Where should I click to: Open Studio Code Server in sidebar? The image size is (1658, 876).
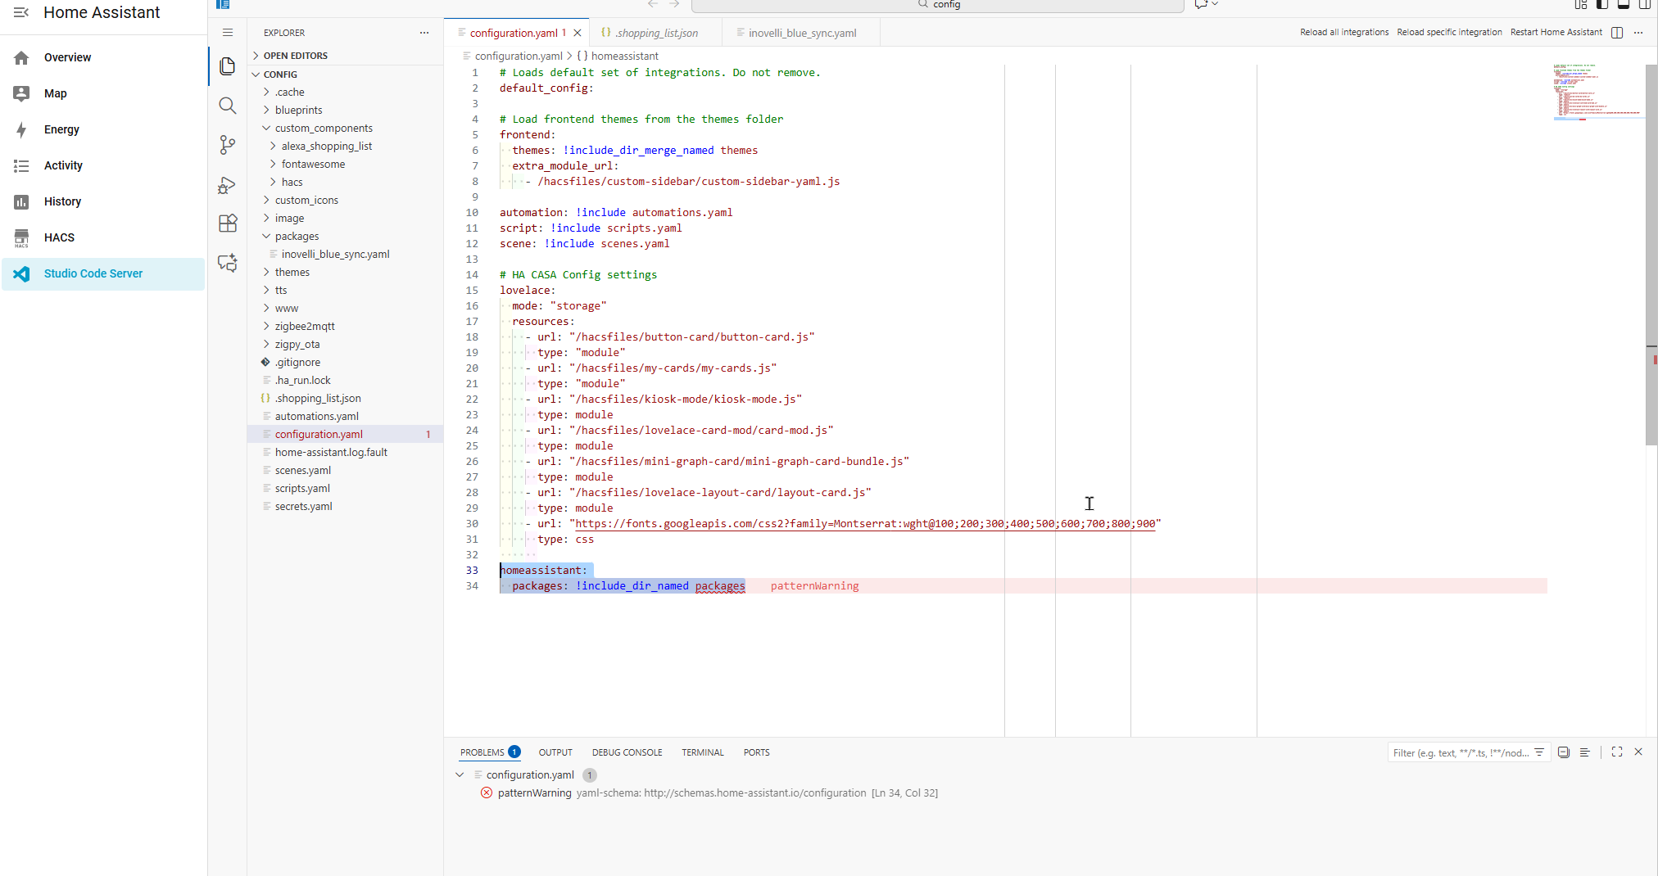click(103, 273)
